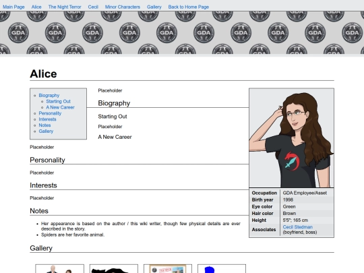Jump to Notes in contents box
Viewport: 364px width, 273px height.
[44, 125]
